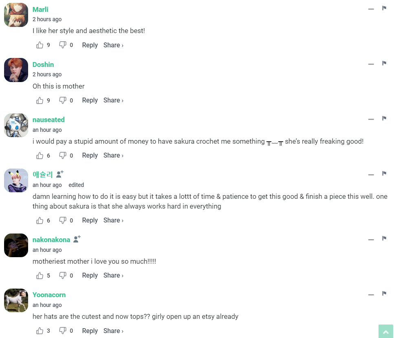Expand Share options for 애슐리's comment
Viewport: 394px width, 338px height.
pyautogui.click(x=113, y=220)
